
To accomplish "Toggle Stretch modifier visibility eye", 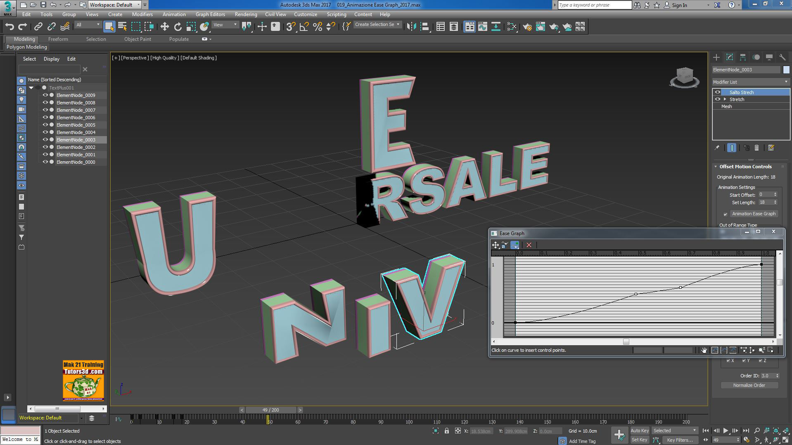I will [x=718, y=99].
